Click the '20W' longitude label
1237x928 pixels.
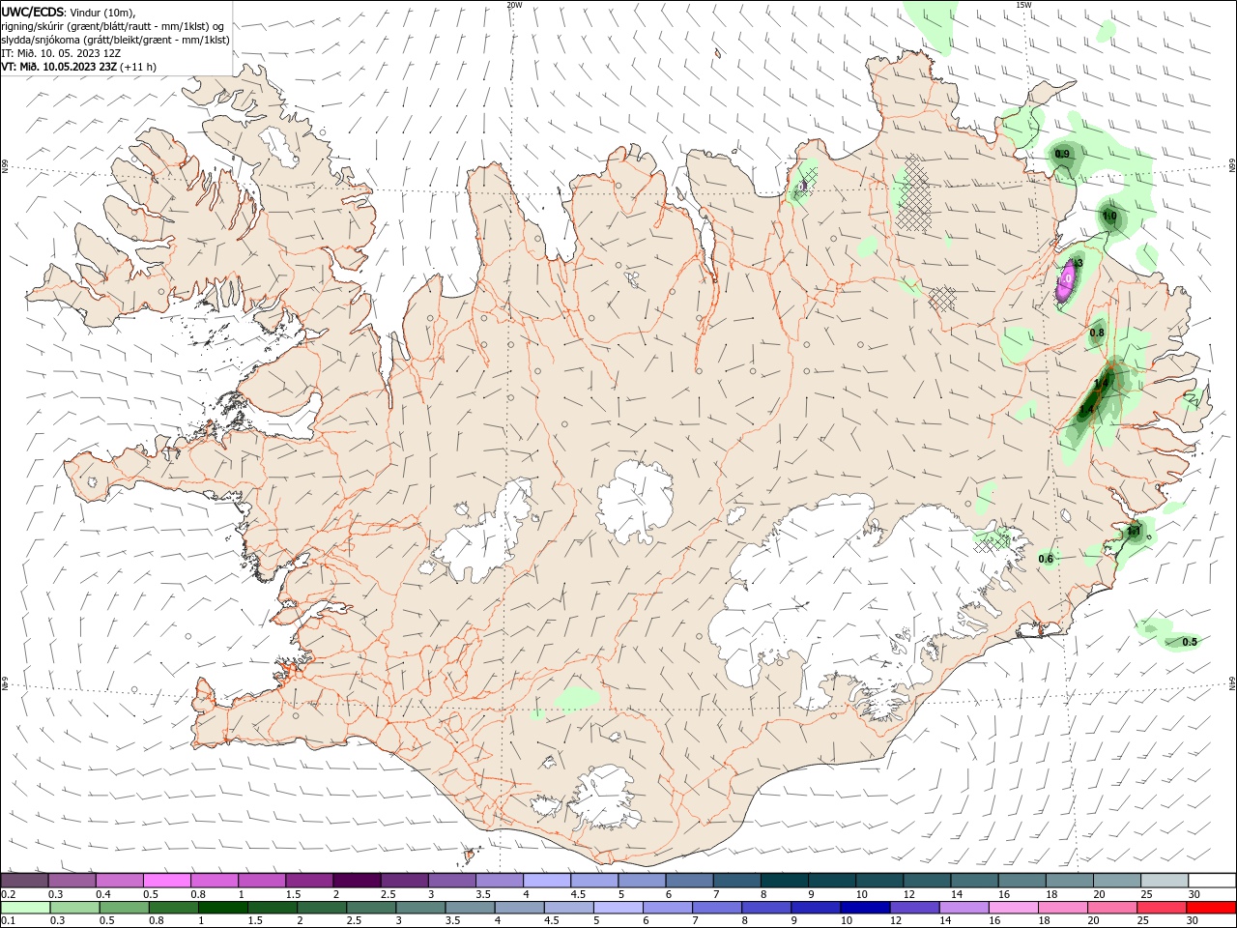click(x=514, y=5)
